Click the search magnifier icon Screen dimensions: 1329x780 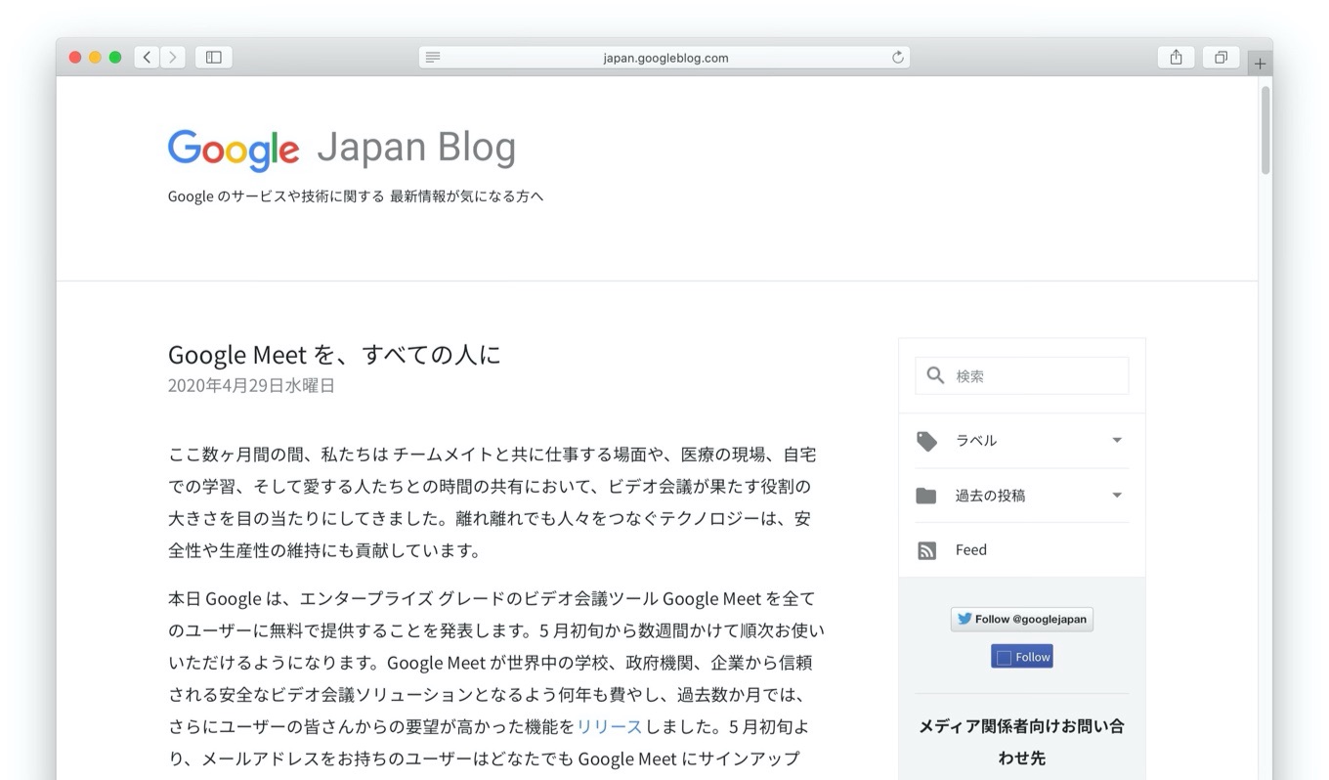[935, 375]
